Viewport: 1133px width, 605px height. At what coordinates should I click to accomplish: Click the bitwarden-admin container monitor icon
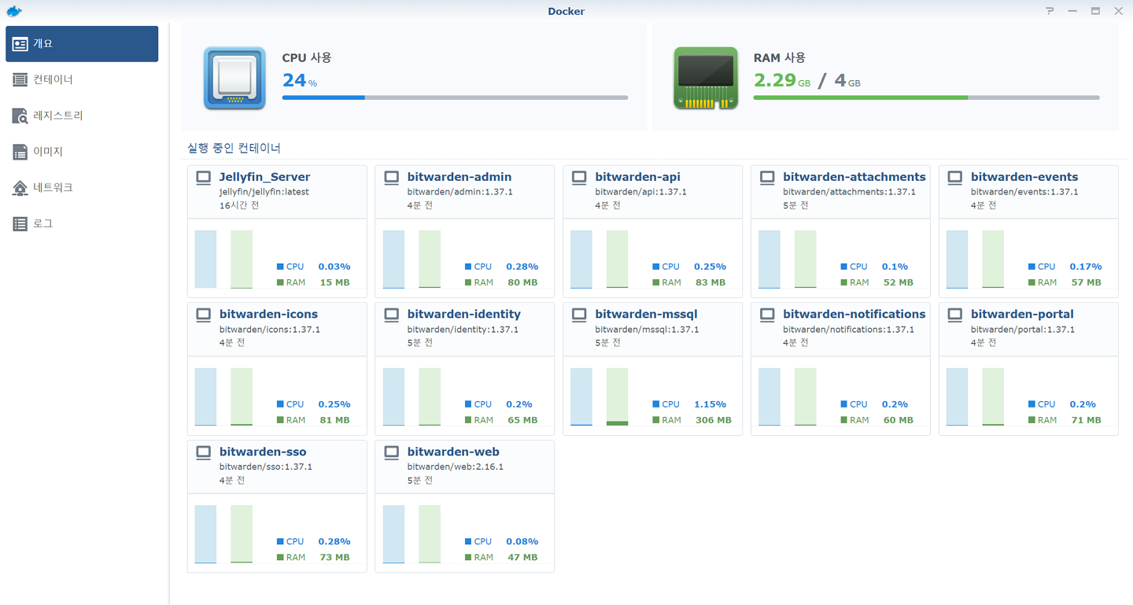392,178
